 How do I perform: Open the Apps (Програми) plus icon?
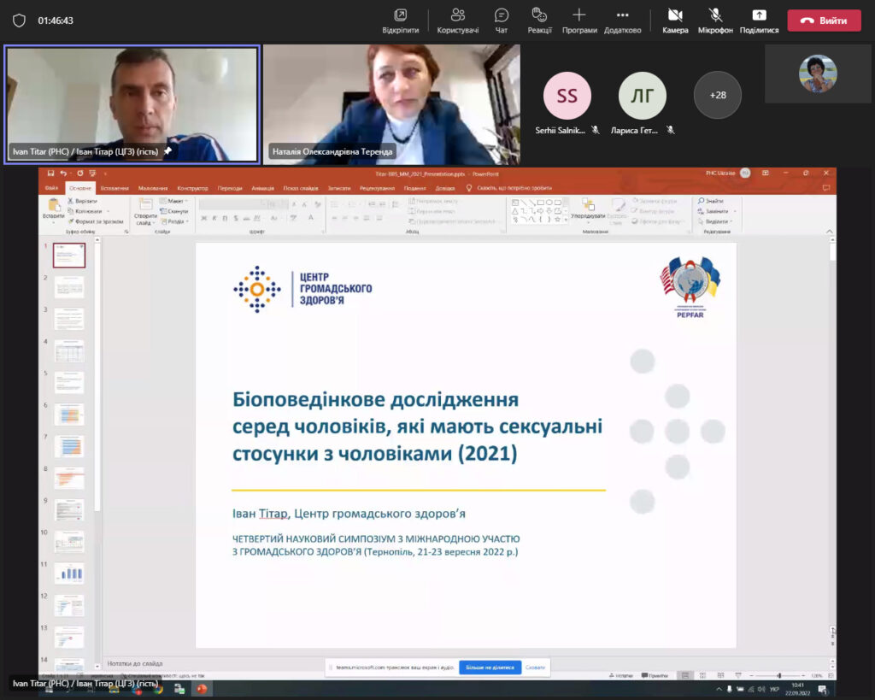coord(579,20)
